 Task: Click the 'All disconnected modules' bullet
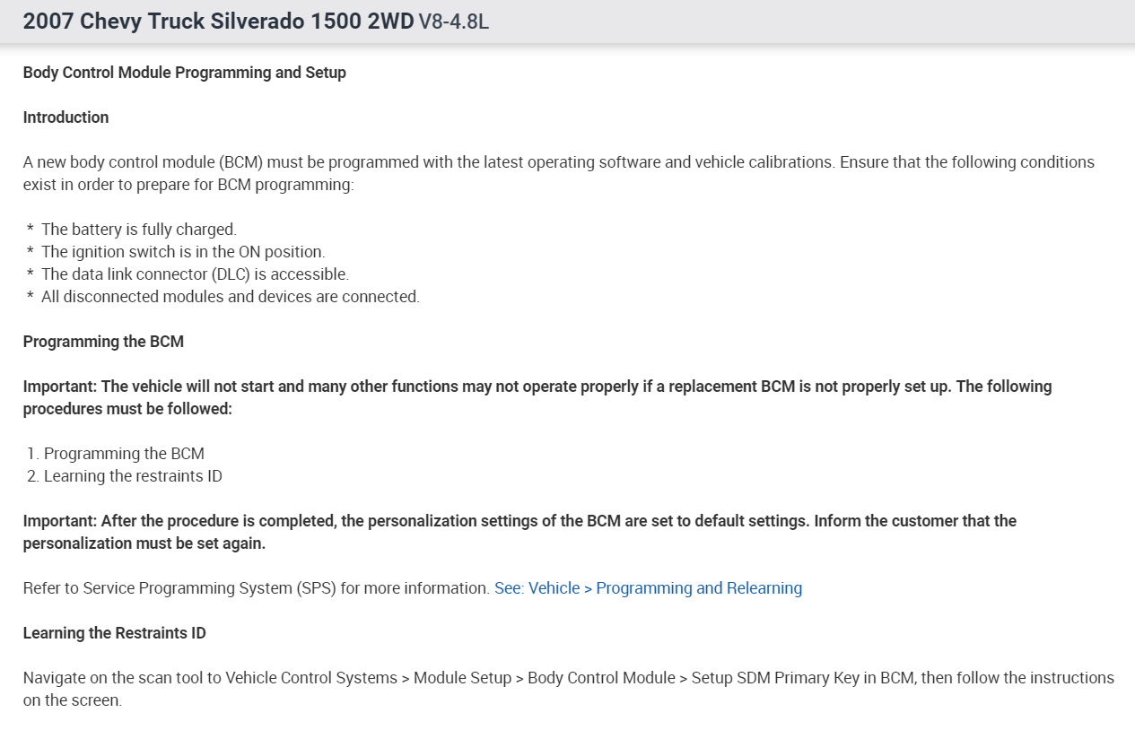(x=230, y=297)
